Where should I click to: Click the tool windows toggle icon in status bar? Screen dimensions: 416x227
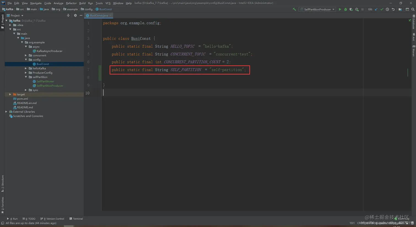coord(2,223)
